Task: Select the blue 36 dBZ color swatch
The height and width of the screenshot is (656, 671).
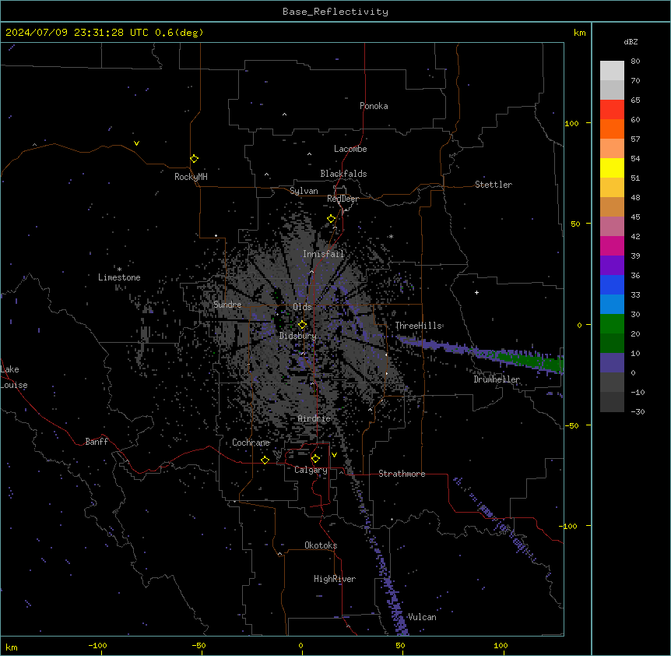Action: (612, 284)
